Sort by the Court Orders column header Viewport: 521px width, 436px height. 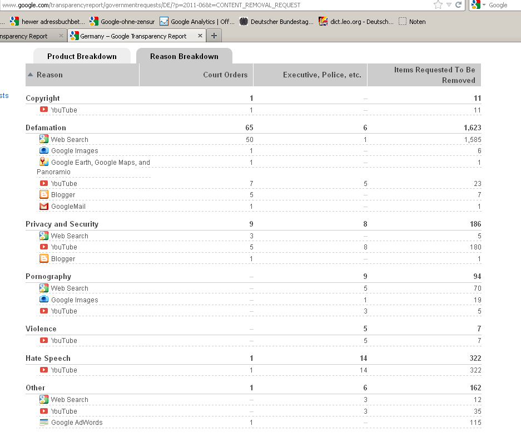[x=225, y=75]
